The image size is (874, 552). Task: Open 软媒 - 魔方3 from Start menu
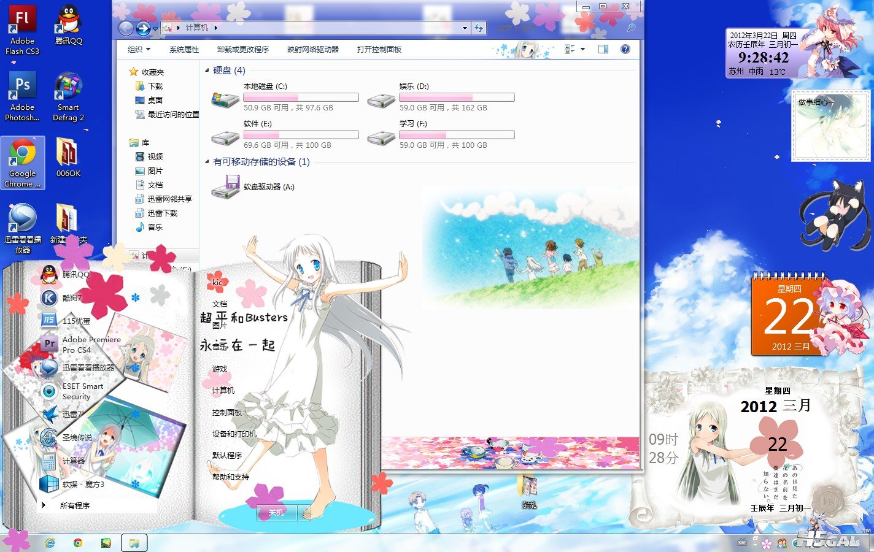point(72,484)
